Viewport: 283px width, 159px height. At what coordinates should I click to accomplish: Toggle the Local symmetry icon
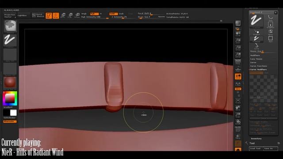(238, 76)
